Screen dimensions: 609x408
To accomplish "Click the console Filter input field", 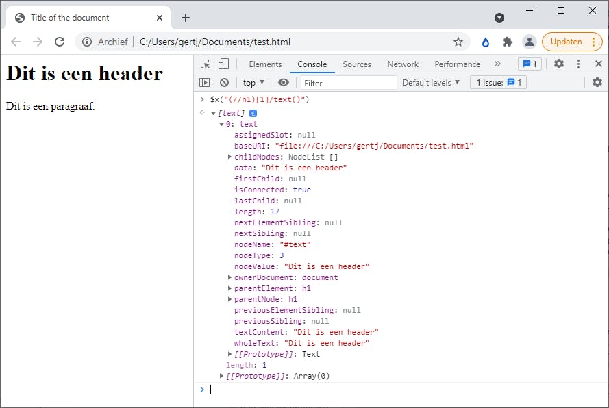I will pos(348,83).
